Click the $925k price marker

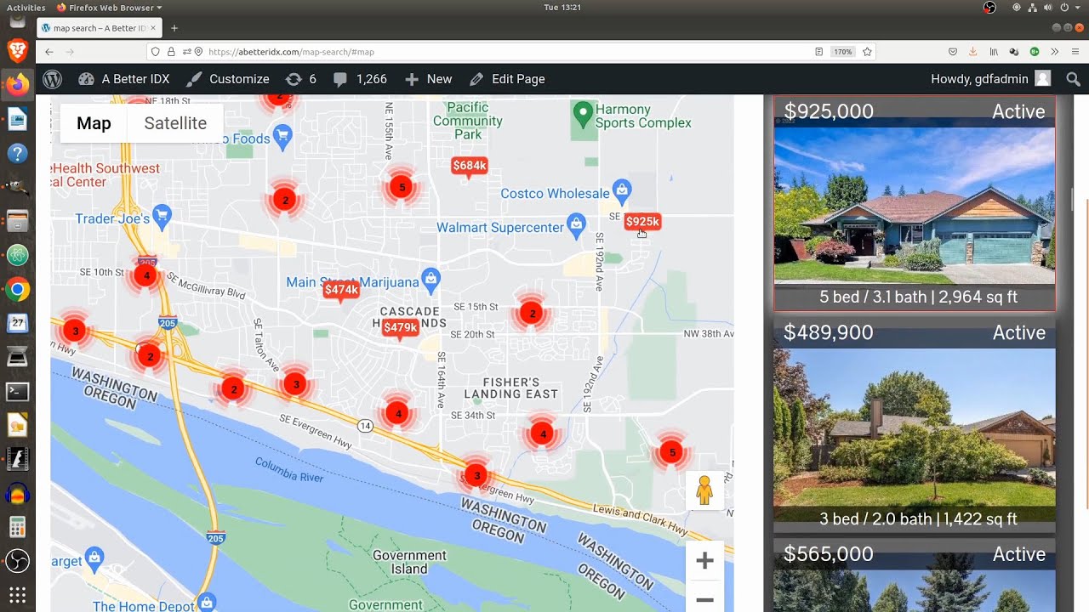[642, 222]
